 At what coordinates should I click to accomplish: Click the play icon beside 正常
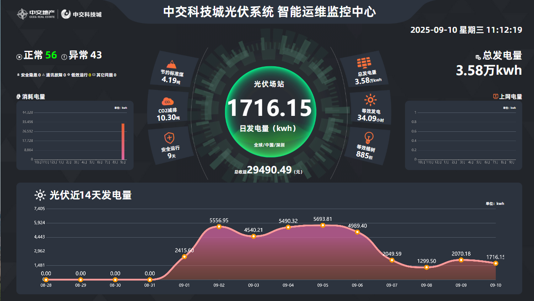(19, 57)
